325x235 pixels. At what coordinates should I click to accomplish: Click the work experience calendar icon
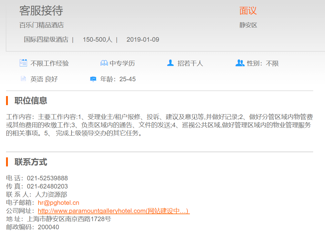pos(23,63)
